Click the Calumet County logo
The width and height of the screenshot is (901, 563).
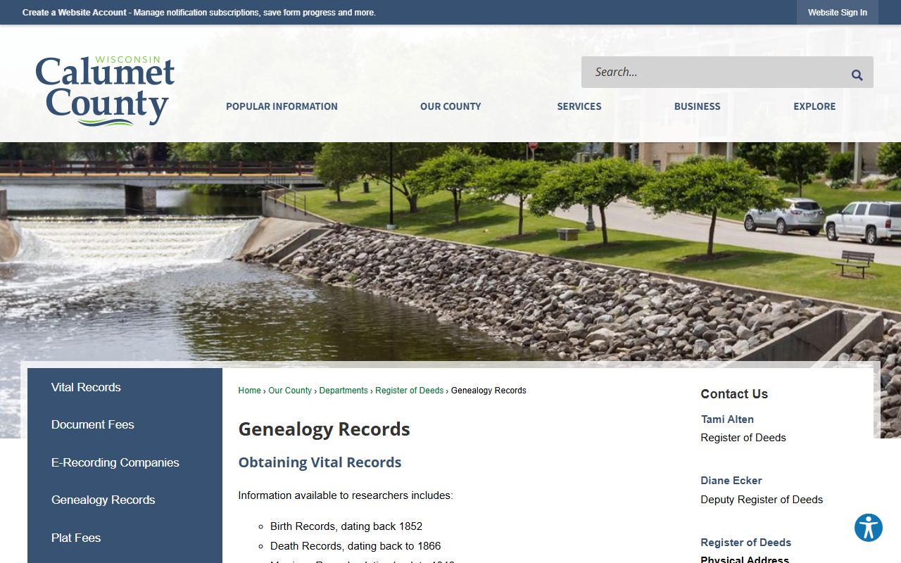105,91
